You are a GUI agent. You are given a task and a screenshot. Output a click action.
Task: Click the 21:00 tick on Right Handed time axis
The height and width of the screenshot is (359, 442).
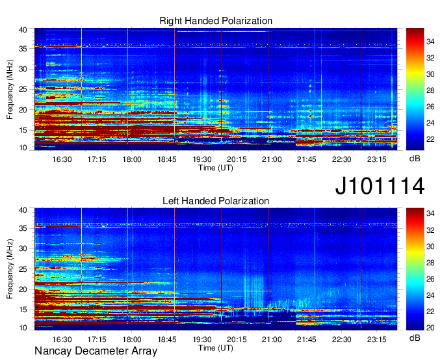coord(272,159)
